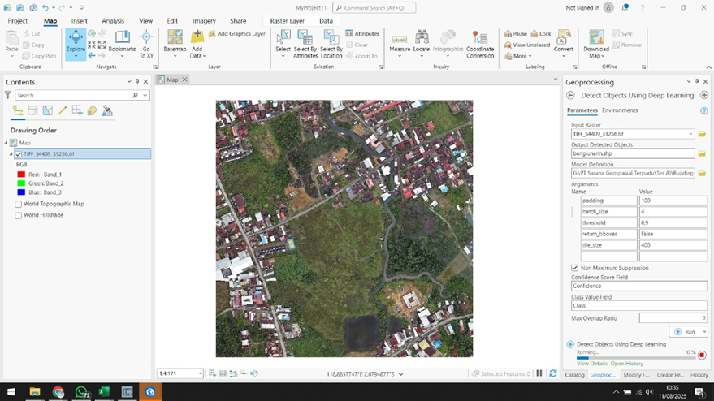Show List By Data Source
The height and width of the screenshot is (401, 714).
tap(32, 110)
